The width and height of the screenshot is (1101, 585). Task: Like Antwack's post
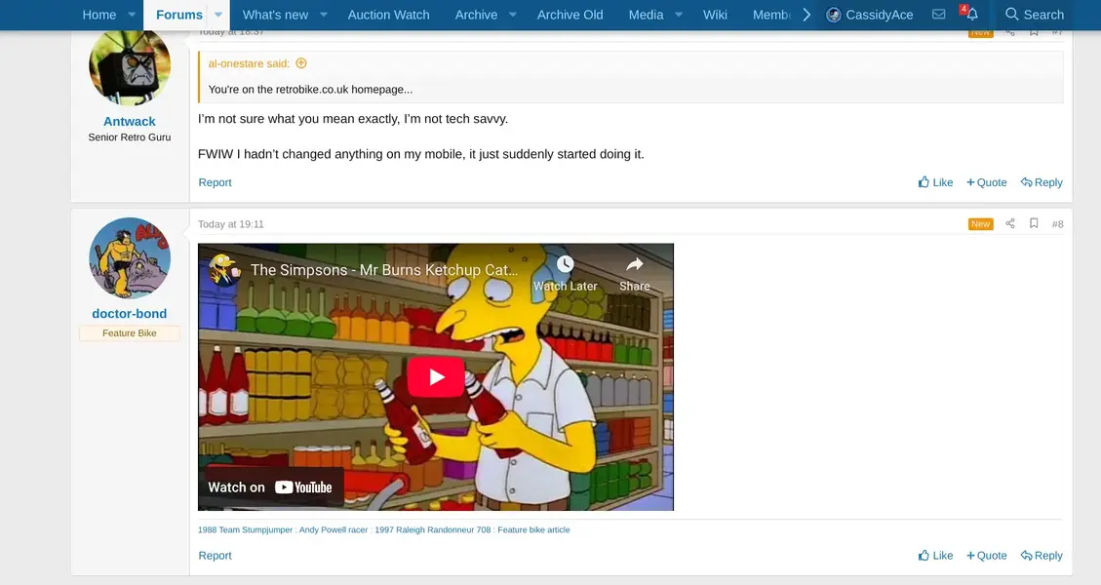pos(935,182)
